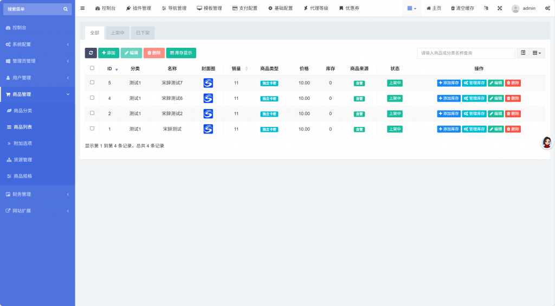
Task: Open 货源管理 in the sidebar
Action: 37,160
